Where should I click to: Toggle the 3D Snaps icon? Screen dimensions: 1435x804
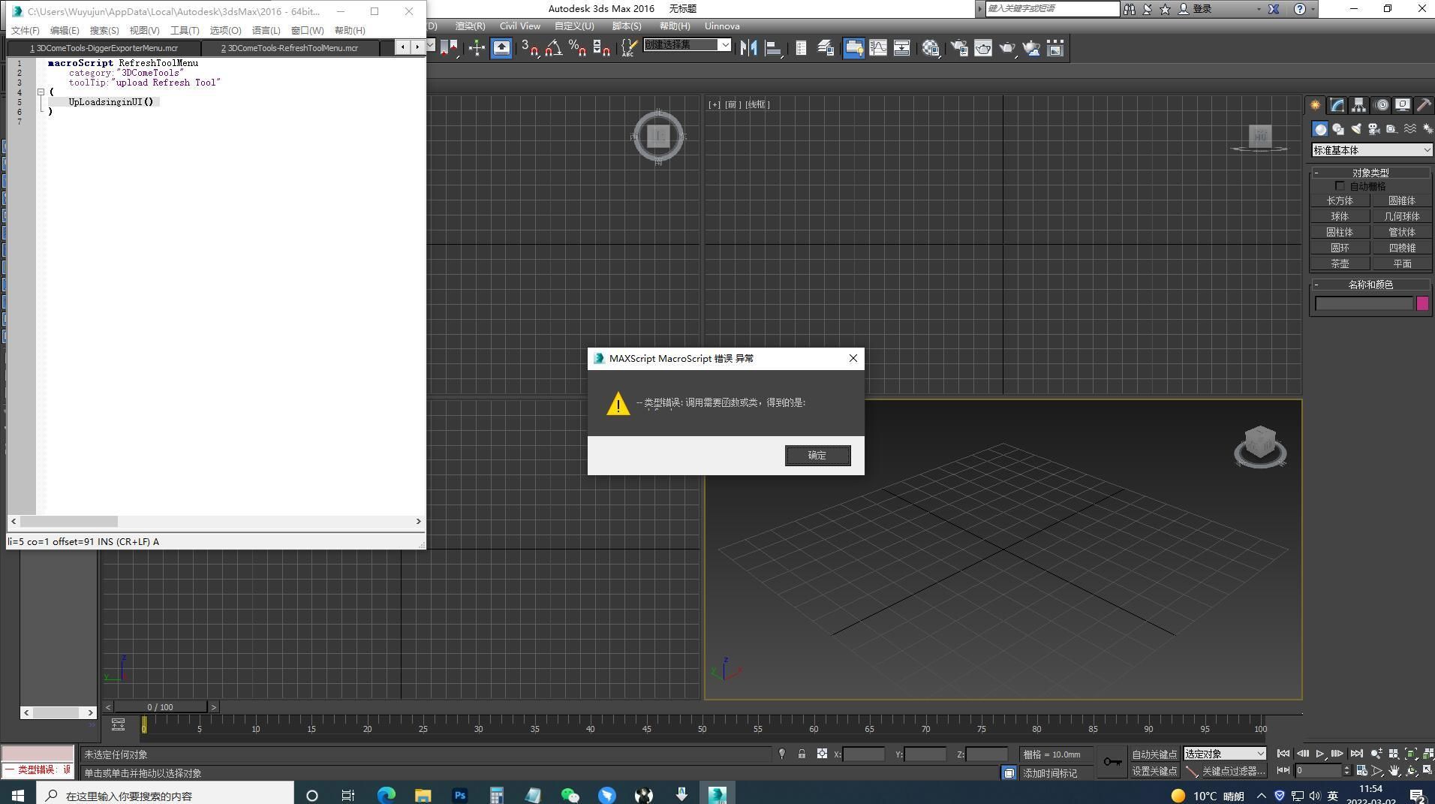(530, 48)
